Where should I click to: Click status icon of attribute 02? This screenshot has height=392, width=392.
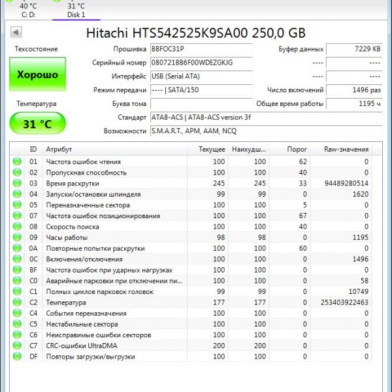pyautogui.click(x=17, y=172)
